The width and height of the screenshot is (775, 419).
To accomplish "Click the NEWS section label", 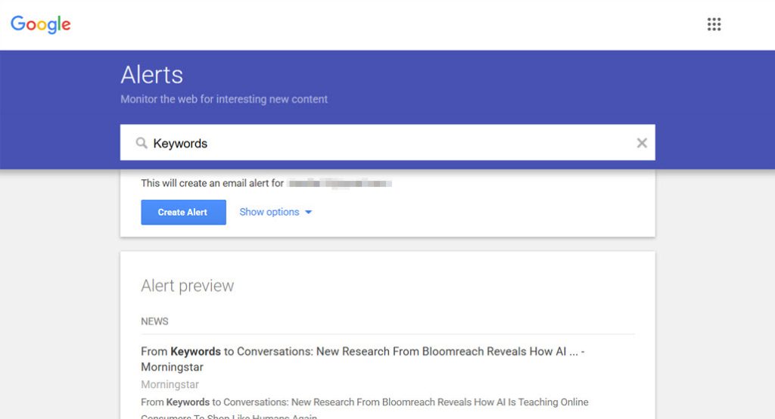I will point(154,321).
